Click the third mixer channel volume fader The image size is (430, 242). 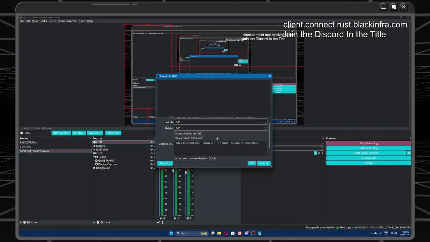click(186, 172)
